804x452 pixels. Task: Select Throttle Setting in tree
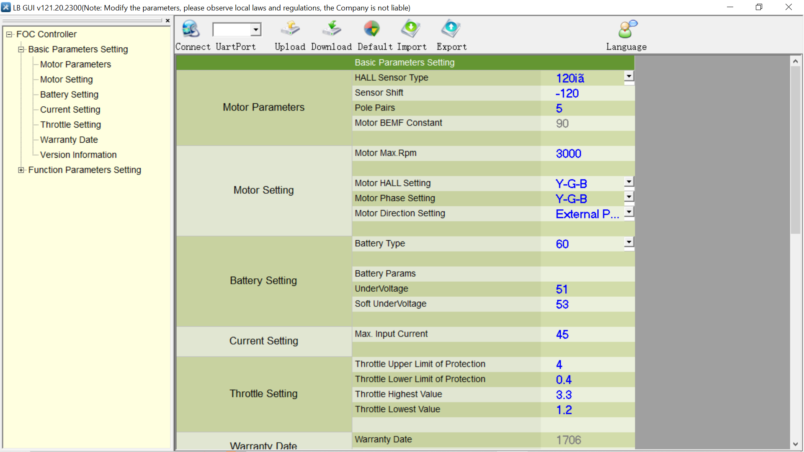70,125
